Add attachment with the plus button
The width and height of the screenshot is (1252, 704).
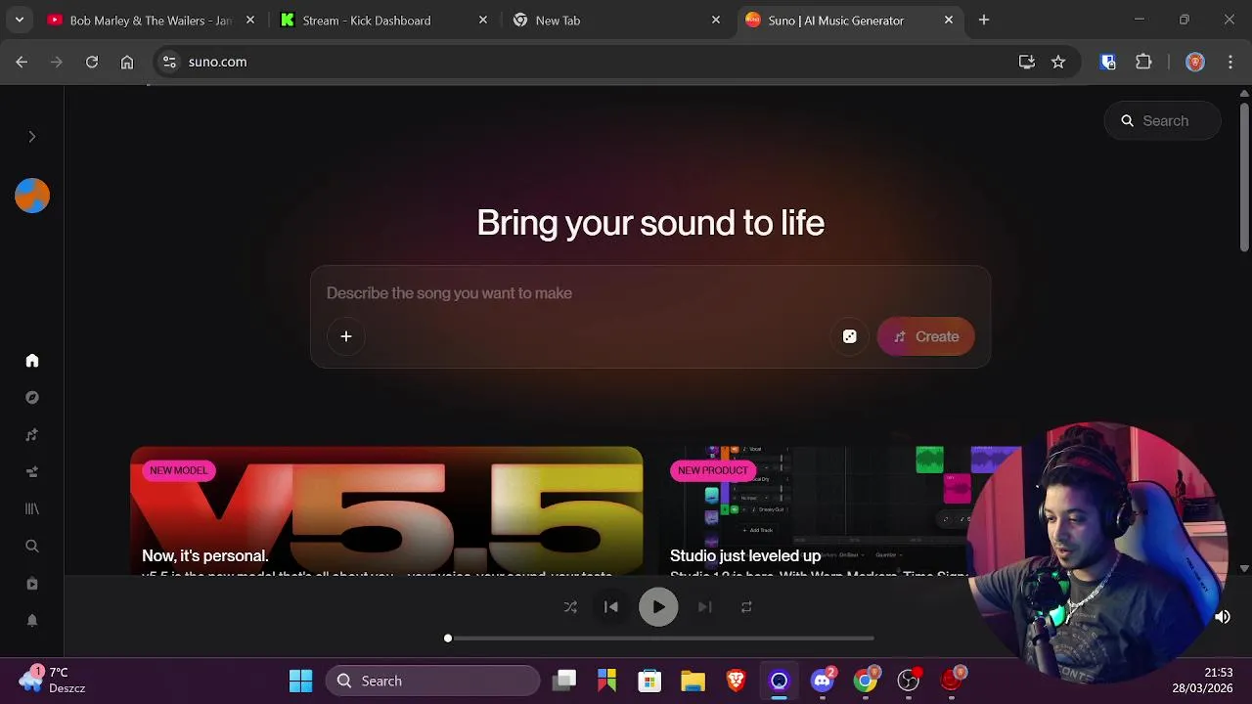tap(346, 336)
